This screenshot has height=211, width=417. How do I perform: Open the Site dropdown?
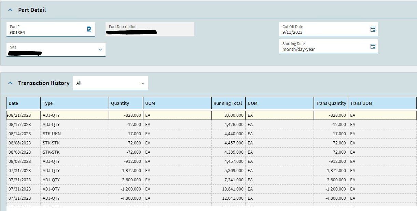coord(100,50)
